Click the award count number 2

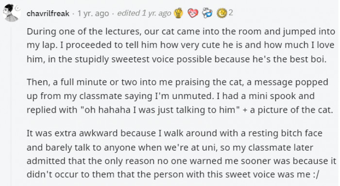[231, 13]
